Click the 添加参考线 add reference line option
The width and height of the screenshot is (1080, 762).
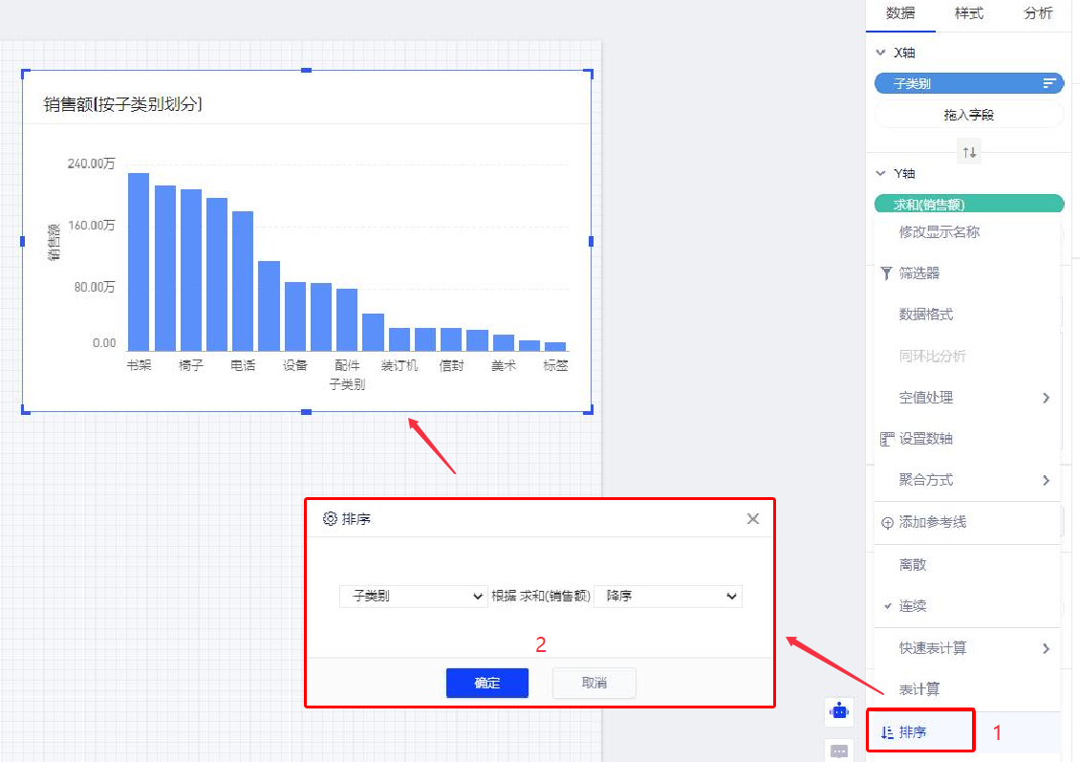(x=932, y=522)
